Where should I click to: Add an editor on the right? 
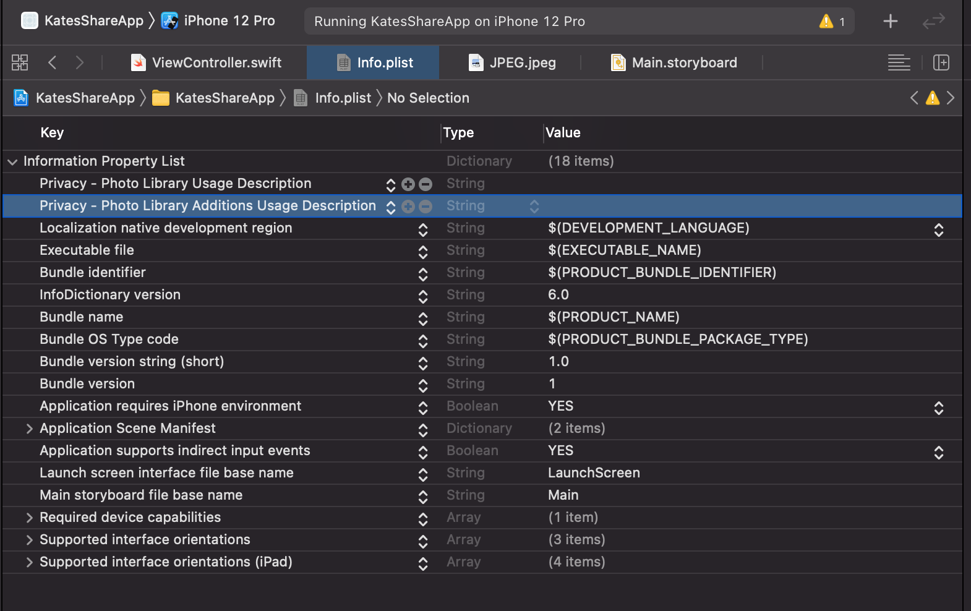(x=941, y=62)
